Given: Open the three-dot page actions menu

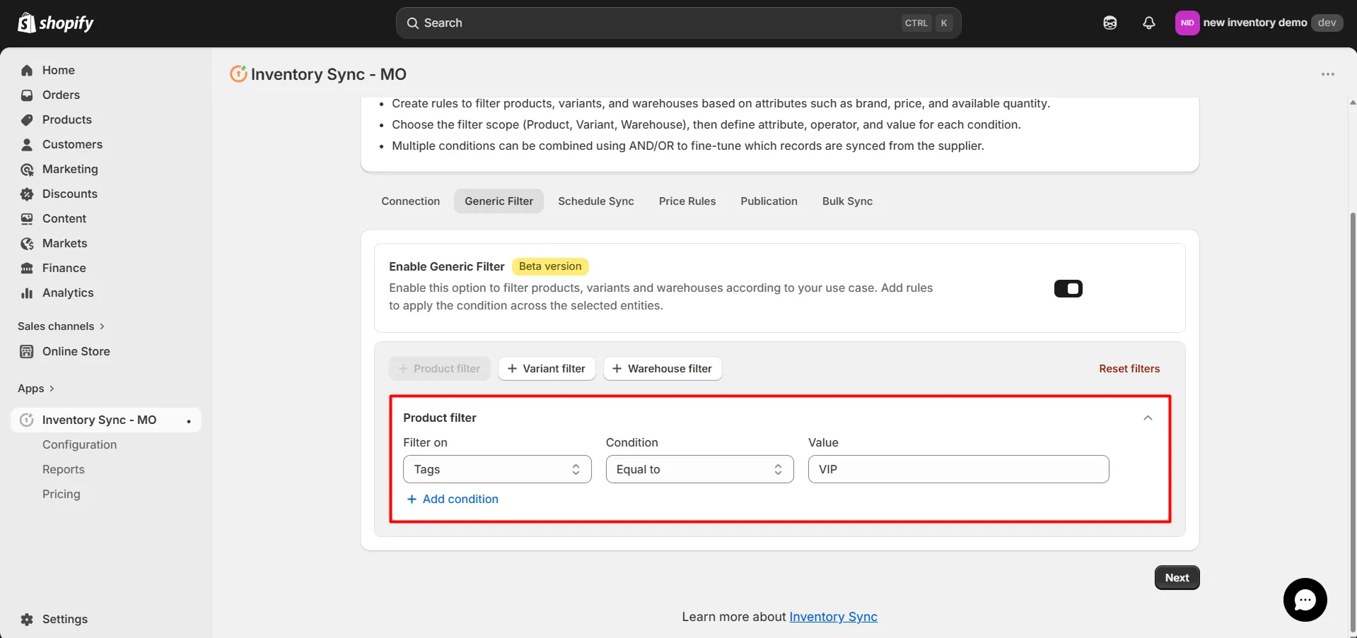Looking at the screenshot, I should [x=1327, y=74].
